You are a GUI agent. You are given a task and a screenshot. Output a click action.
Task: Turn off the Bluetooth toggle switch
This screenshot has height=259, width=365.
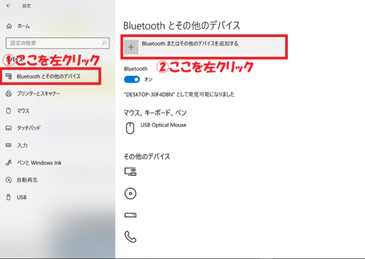(132, 80)
